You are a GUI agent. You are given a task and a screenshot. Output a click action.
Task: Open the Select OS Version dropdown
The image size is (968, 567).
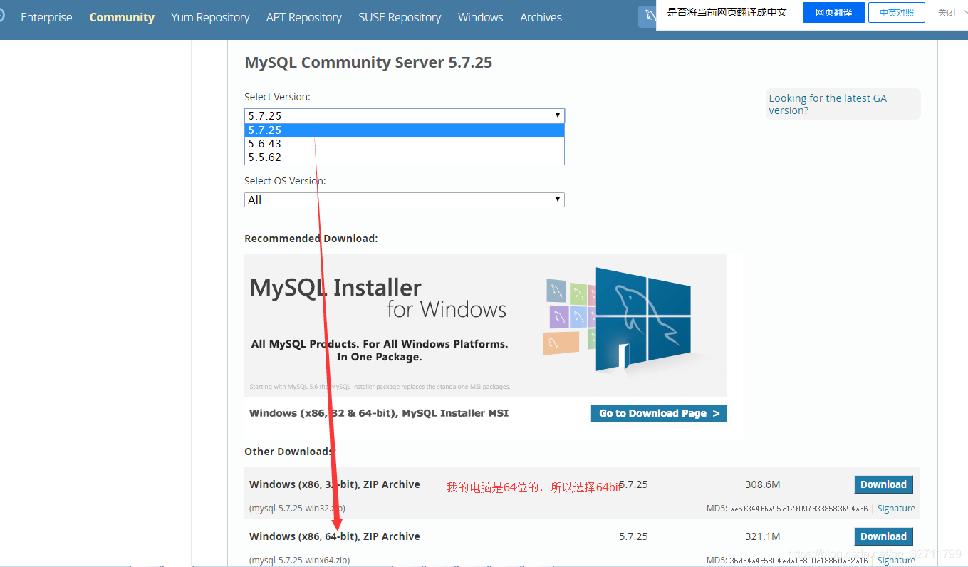point(404,199)
